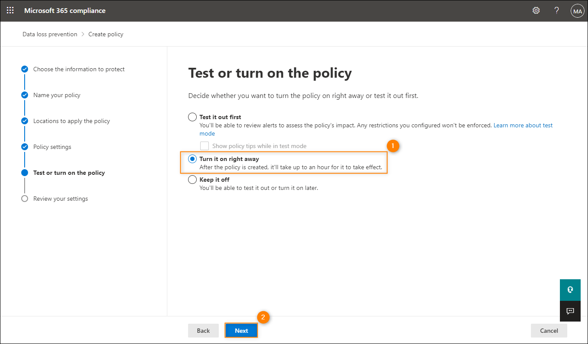Go to Name your policy step
The width and height of the screenshot is (588, 344).
[x=57, y=95]
